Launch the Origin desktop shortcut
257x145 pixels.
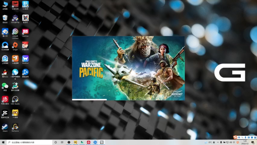point(15,46)
